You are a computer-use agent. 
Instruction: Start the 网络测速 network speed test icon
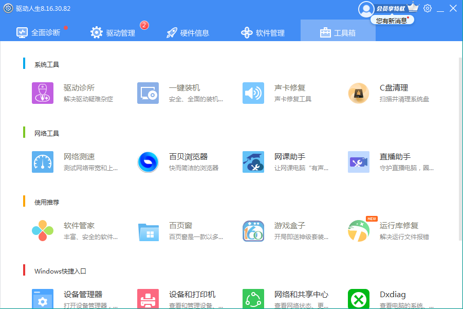click(x=43, y=162)
